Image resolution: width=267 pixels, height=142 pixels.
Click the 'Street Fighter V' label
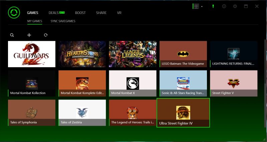[223, 93]
